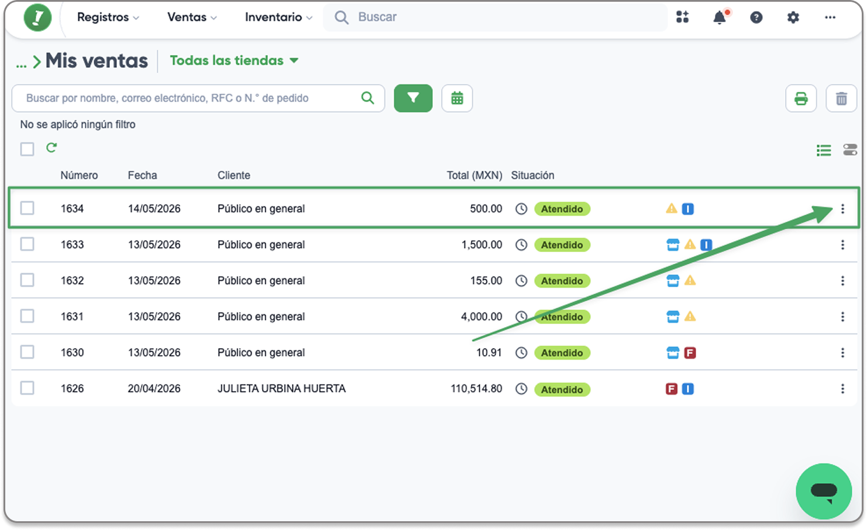This screenshot has width=867, height=530.
Task: Open the notifications bell
Action: pyautogui.click(x=720, y=17)
